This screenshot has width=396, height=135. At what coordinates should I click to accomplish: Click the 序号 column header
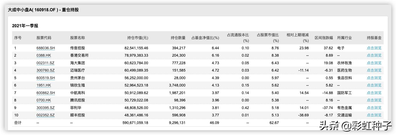[18, 38]
